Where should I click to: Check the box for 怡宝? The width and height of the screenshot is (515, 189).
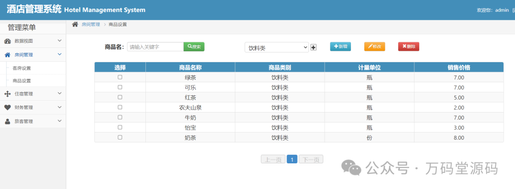click(x=120, y=127)
